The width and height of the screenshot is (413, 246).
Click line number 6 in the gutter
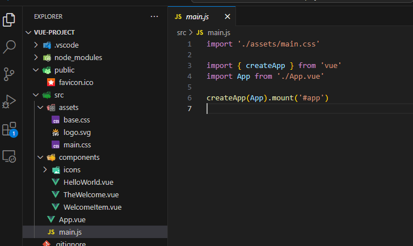[189, 98]
